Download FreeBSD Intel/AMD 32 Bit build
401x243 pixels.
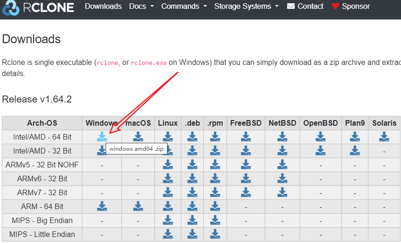(x=246, y=151)
